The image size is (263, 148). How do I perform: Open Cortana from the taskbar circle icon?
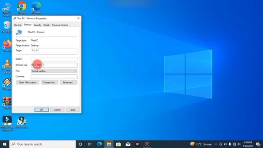pyautogui.click(x=81, y=144)
